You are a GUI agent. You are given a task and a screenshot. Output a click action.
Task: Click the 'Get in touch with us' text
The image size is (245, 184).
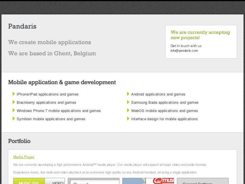(x=186, y=46)
